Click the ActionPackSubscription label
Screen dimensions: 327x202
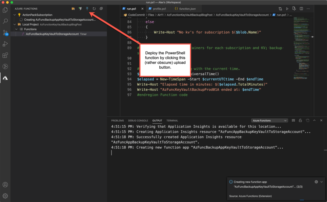pyautogui.click(x=37, y=15)
